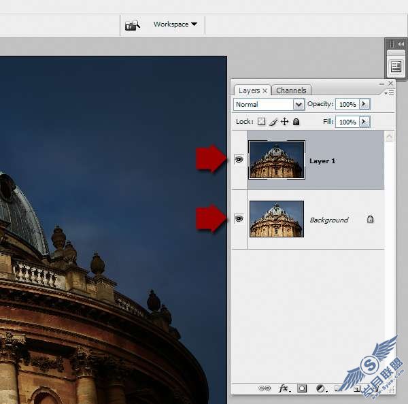Close the Layers panel group

pyautogui.click(x=390, y=83)
